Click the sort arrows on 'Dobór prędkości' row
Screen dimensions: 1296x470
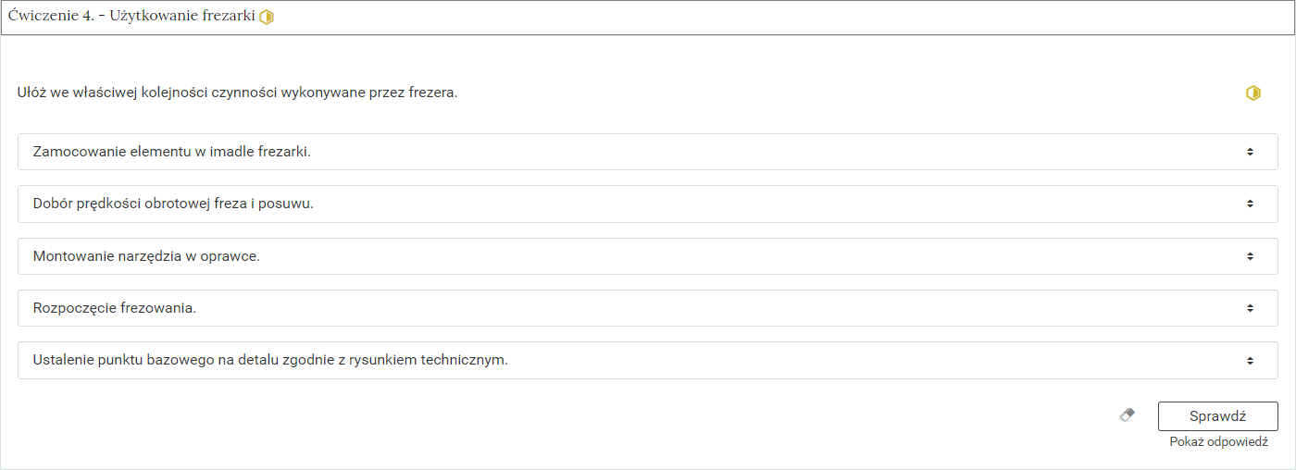point(1250,204)
